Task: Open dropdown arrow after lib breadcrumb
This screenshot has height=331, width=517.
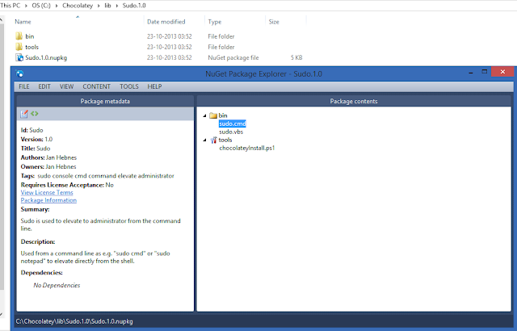Action: pyautogui.click(x=116, y=6)
